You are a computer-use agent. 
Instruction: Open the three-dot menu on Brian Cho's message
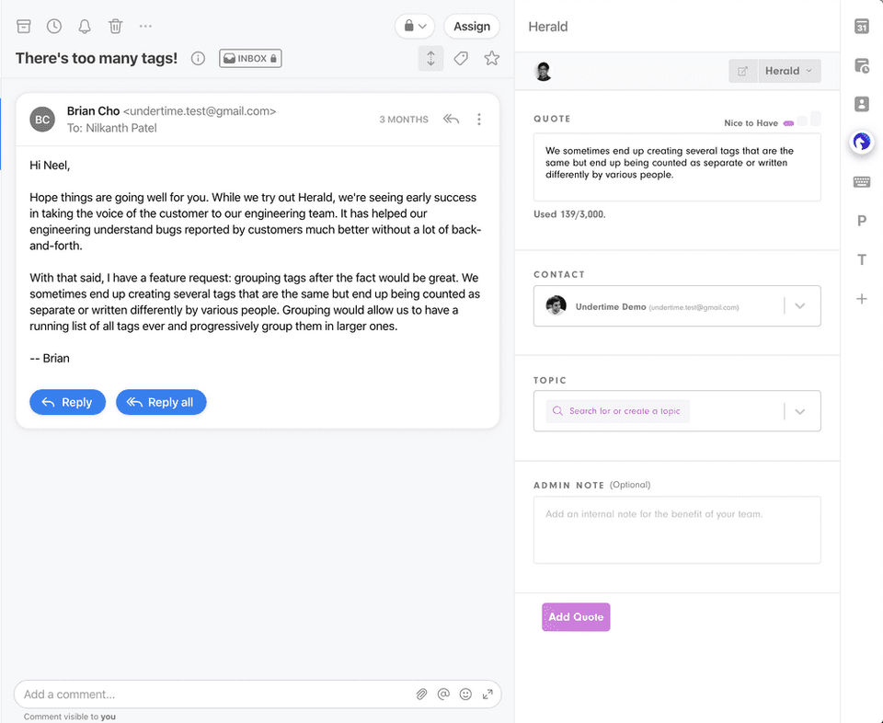click(x=479, y=120)
